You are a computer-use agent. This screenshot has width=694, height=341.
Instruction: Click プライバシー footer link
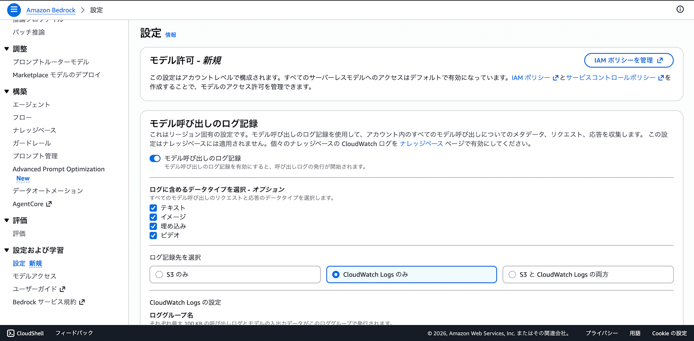(x=602, y=333)
